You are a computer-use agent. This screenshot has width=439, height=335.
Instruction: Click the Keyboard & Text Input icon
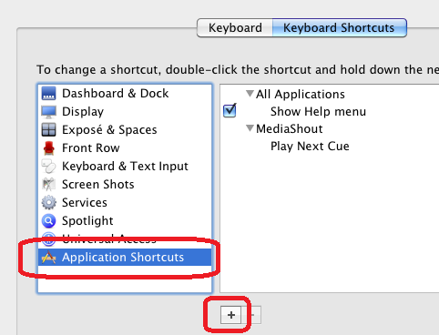tap(48, 167)
